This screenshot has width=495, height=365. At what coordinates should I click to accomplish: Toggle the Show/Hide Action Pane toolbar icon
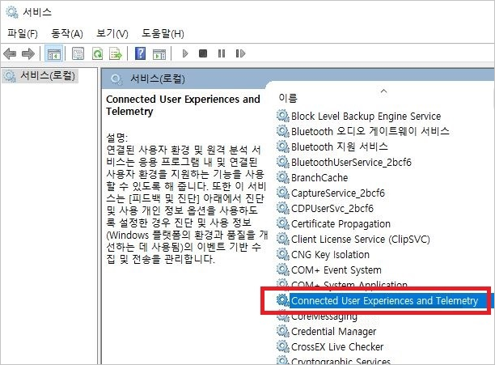coord(159,54)
